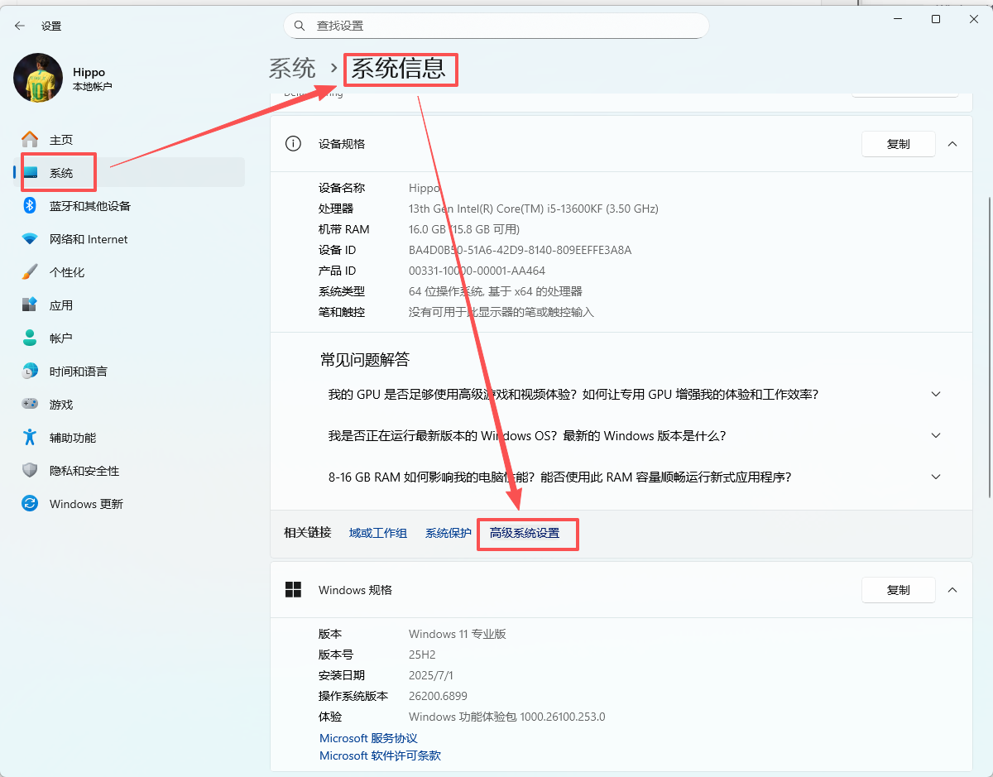Click the OS build 26200.6899

pos(438,696)
